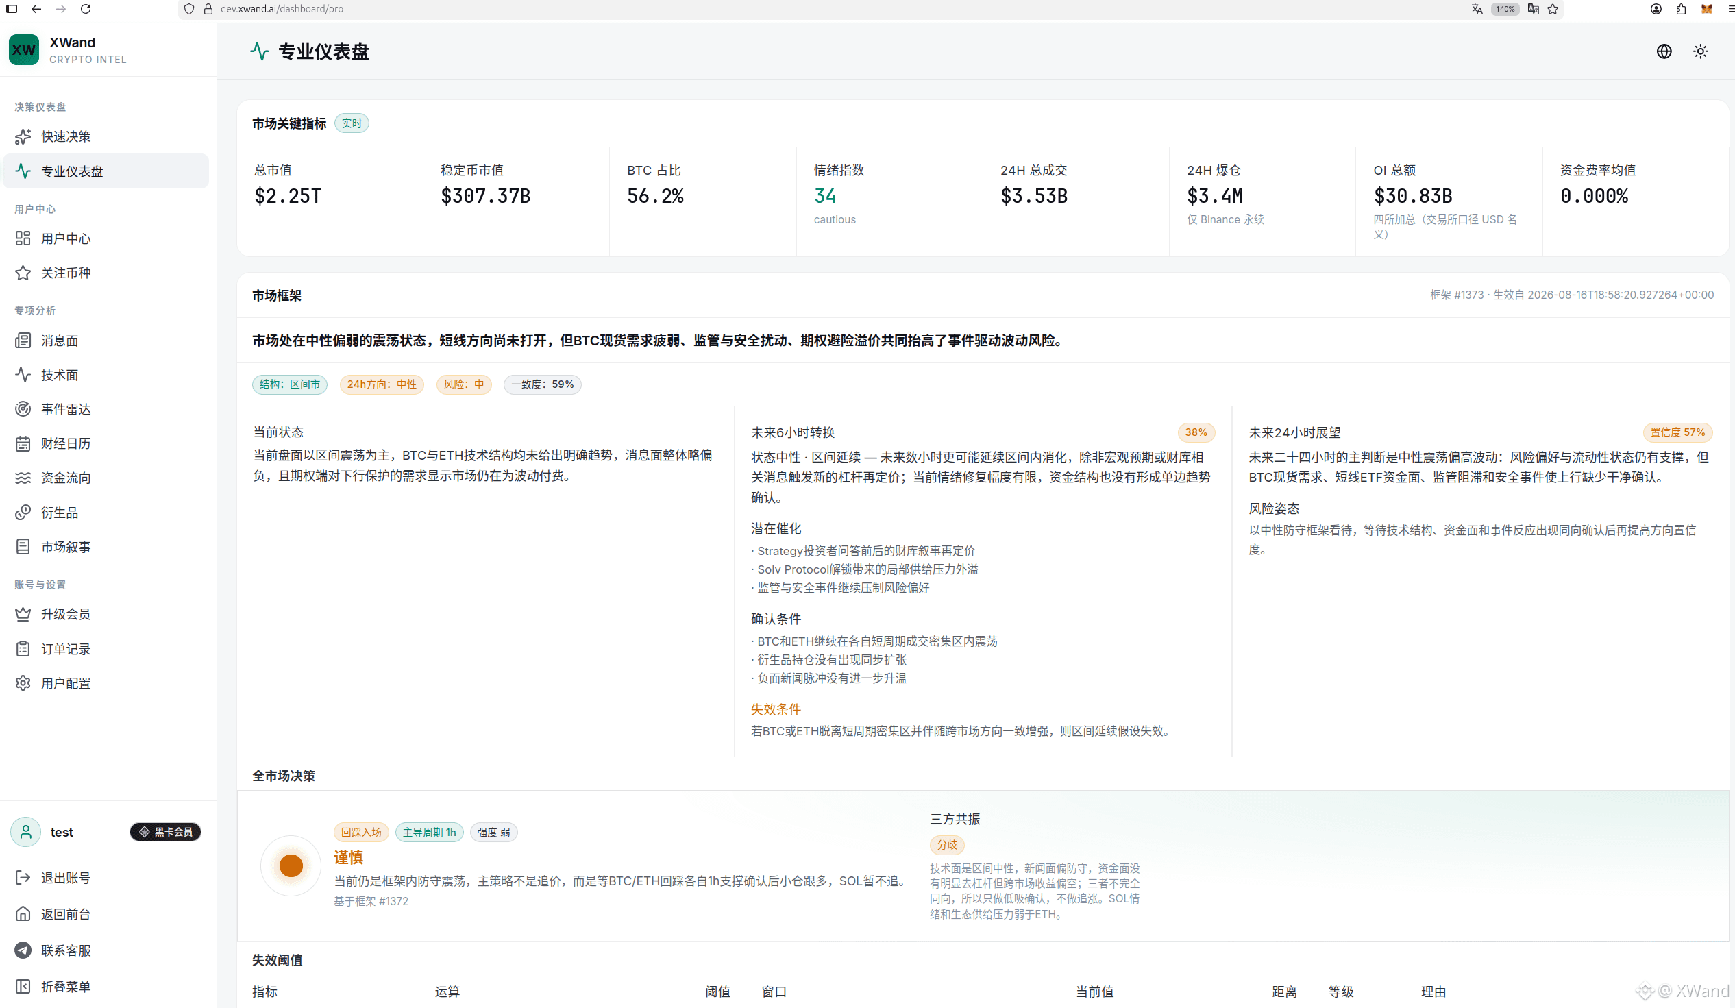This screenshot has width=1735, height=1008.
Task: Click 等级 column header
Action: (1341, 992)
